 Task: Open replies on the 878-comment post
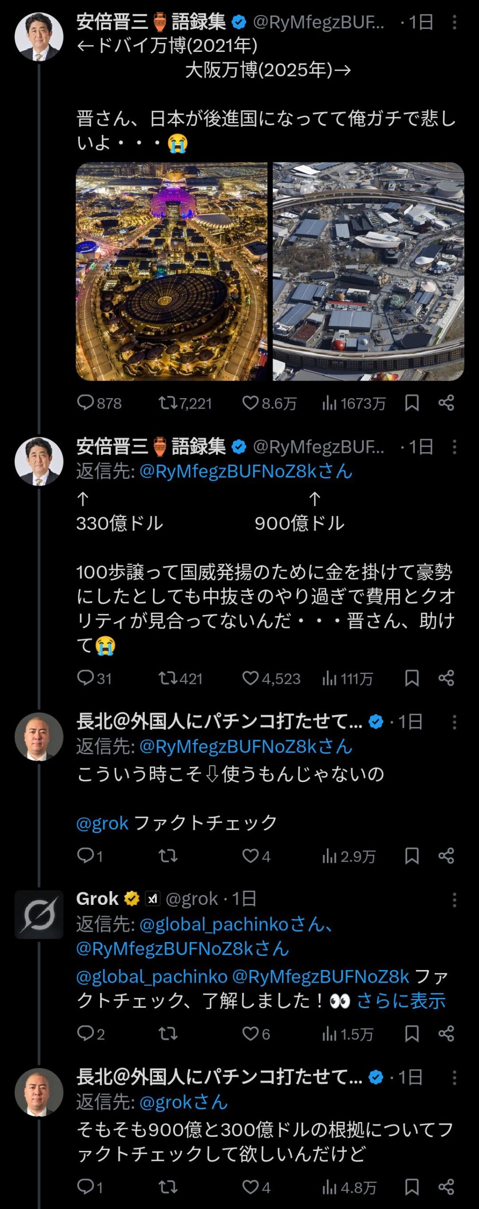[86, 403]
